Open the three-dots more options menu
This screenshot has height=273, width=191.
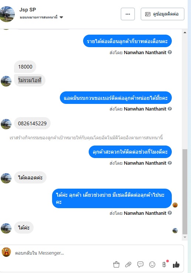click(x=128, y=14)
